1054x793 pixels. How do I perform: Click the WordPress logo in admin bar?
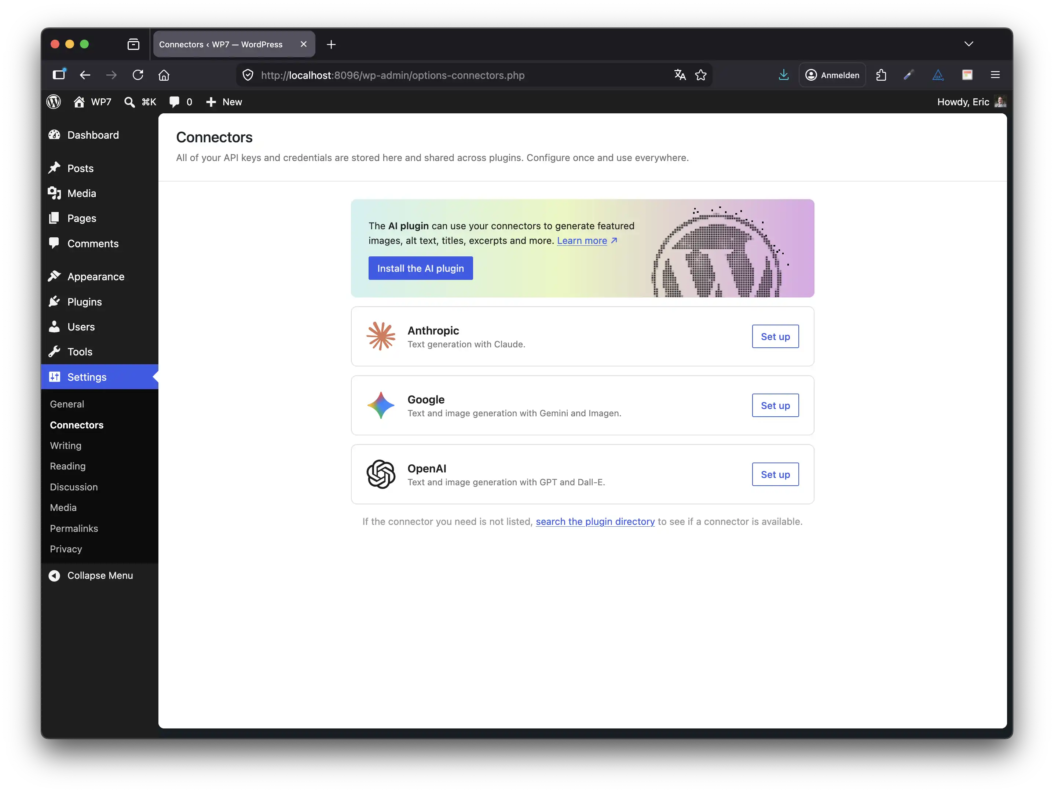coord(54,102)
